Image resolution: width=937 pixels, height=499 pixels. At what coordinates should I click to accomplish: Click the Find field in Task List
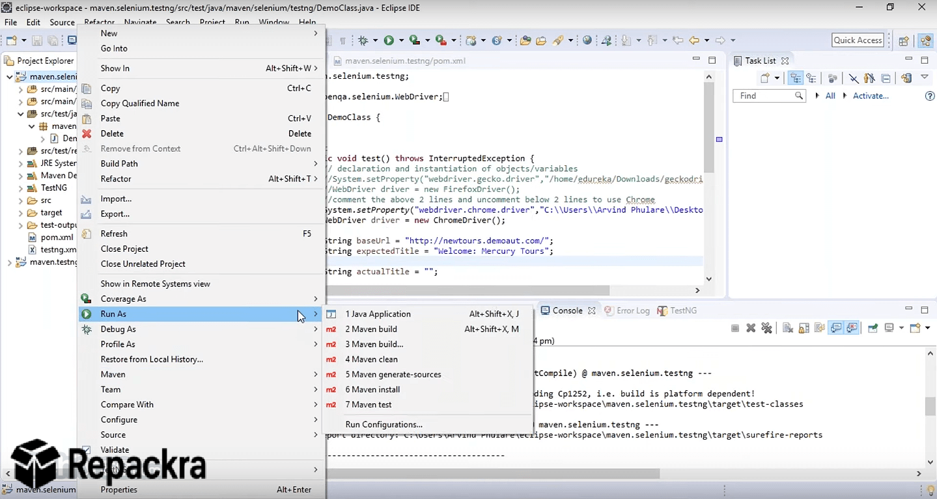point(770,96)
